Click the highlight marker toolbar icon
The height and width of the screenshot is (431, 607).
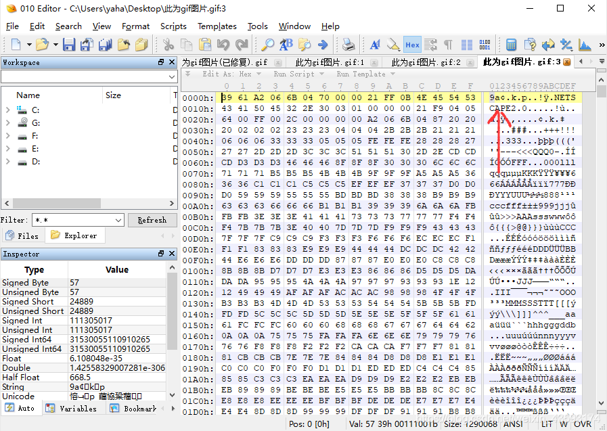click(x=393, y=45)
